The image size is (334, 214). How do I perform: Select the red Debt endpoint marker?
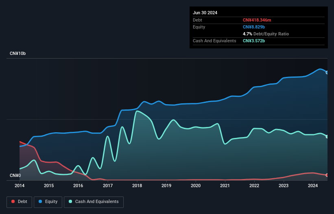tap(327, 175)
